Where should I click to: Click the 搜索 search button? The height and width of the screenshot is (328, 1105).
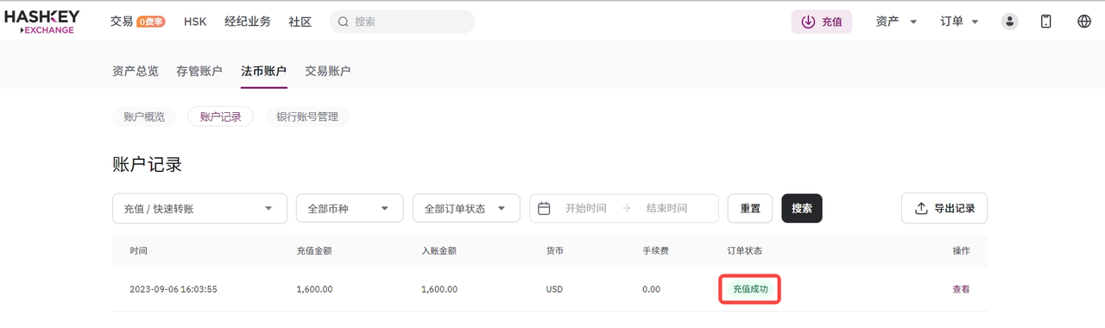click(x=802, y=208)
